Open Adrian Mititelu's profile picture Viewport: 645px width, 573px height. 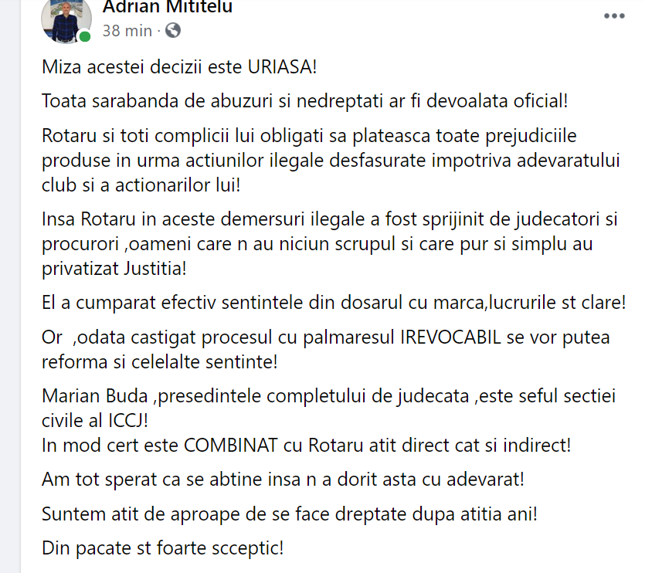66,19
